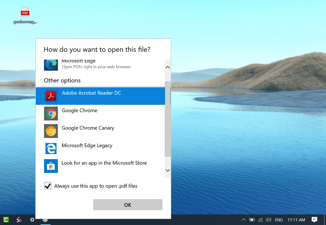Select the geekermag PDF file on desktop

point(25,16)
